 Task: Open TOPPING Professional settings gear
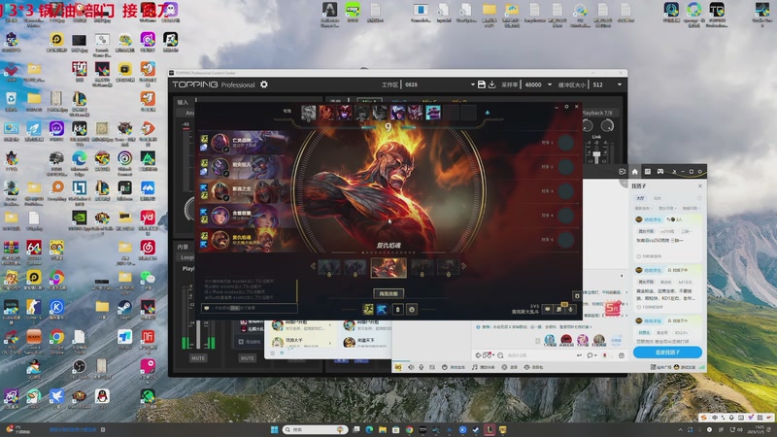pyautogui.click(x=264, y=84)
